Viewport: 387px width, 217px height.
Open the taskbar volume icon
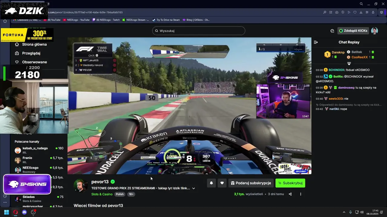pos(363,212)
